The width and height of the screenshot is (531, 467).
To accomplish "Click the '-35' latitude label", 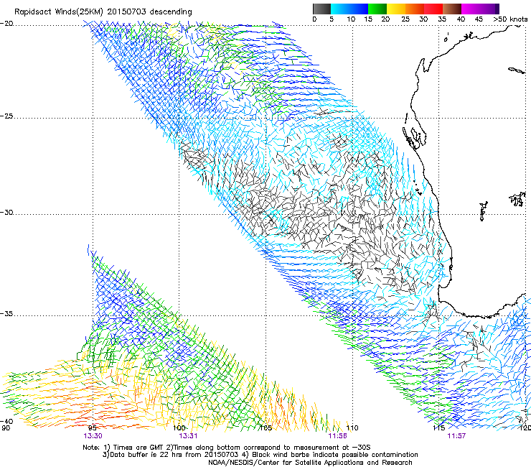I will point(7,314).
